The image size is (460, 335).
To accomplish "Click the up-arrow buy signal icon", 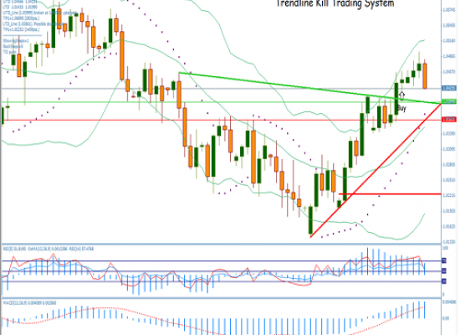I will tap(401, 95).
